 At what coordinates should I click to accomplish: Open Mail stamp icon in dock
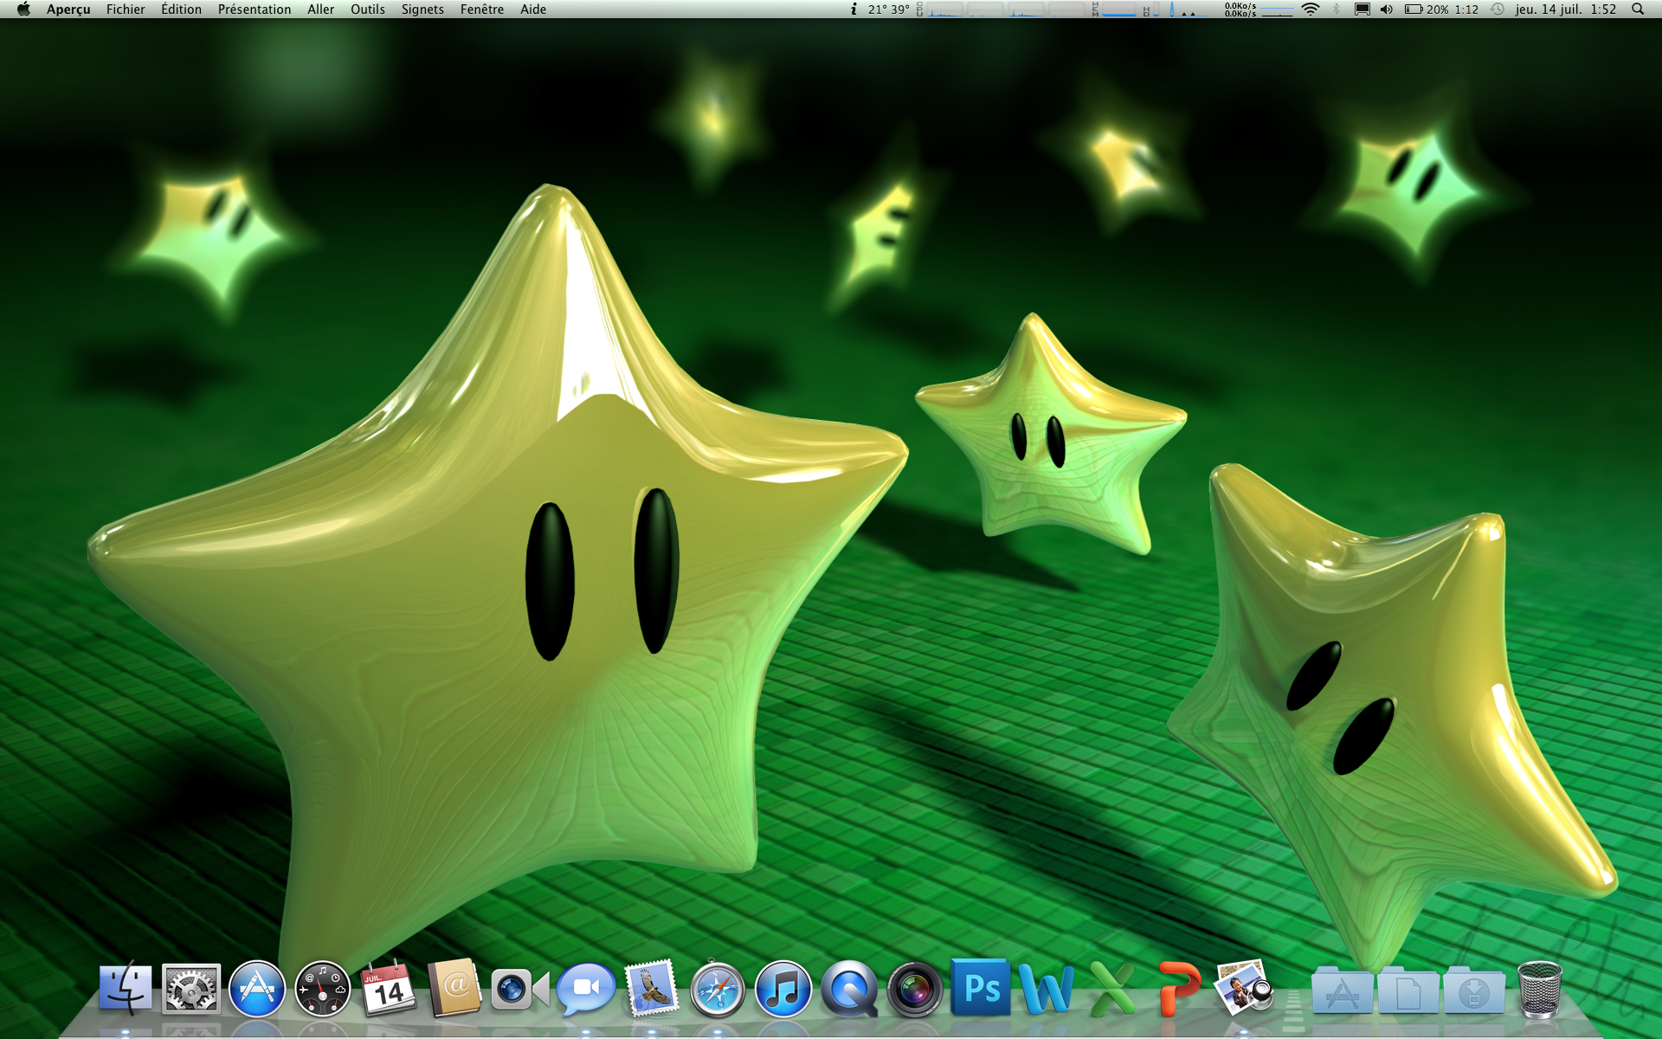point(651,988)
